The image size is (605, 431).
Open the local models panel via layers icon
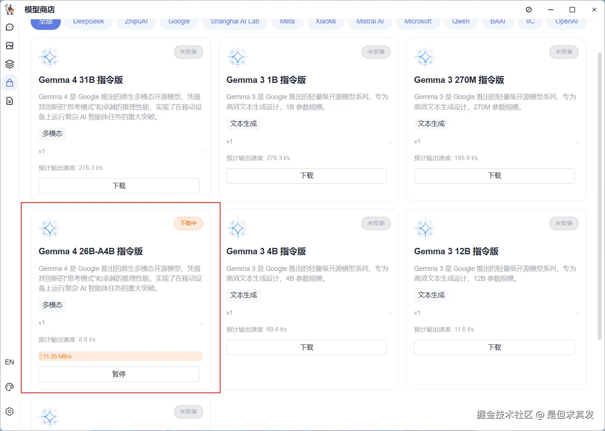(x=9, y=64)
